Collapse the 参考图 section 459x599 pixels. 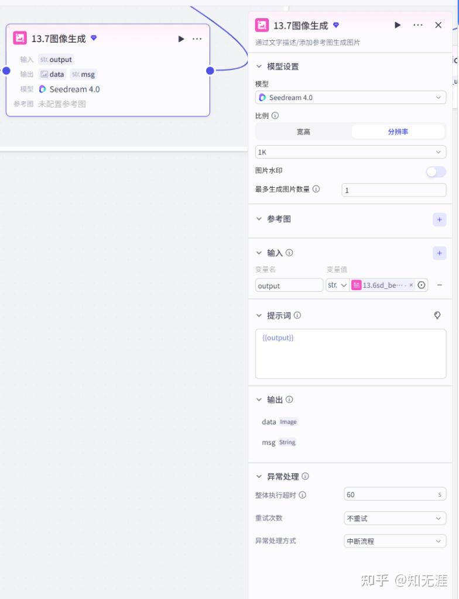point(259,219)
